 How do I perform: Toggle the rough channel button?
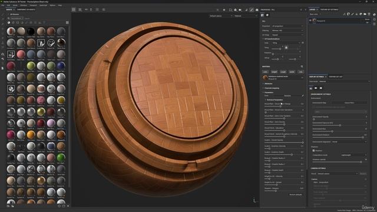(283, 72)
